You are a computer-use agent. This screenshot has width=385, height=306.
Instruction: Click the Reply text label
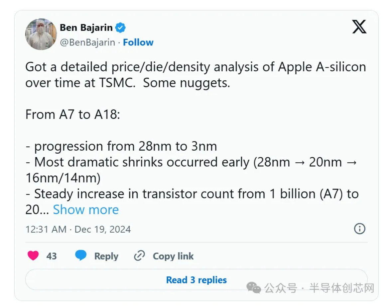(x=106, y=256)
